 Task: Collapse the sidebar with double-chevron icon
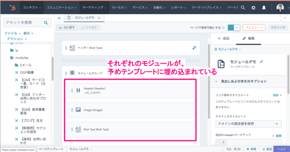59,18
